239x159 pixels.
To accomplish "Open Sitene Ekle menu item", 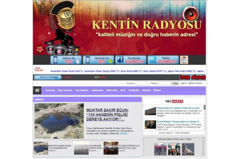I will click(x=112, y=90).
